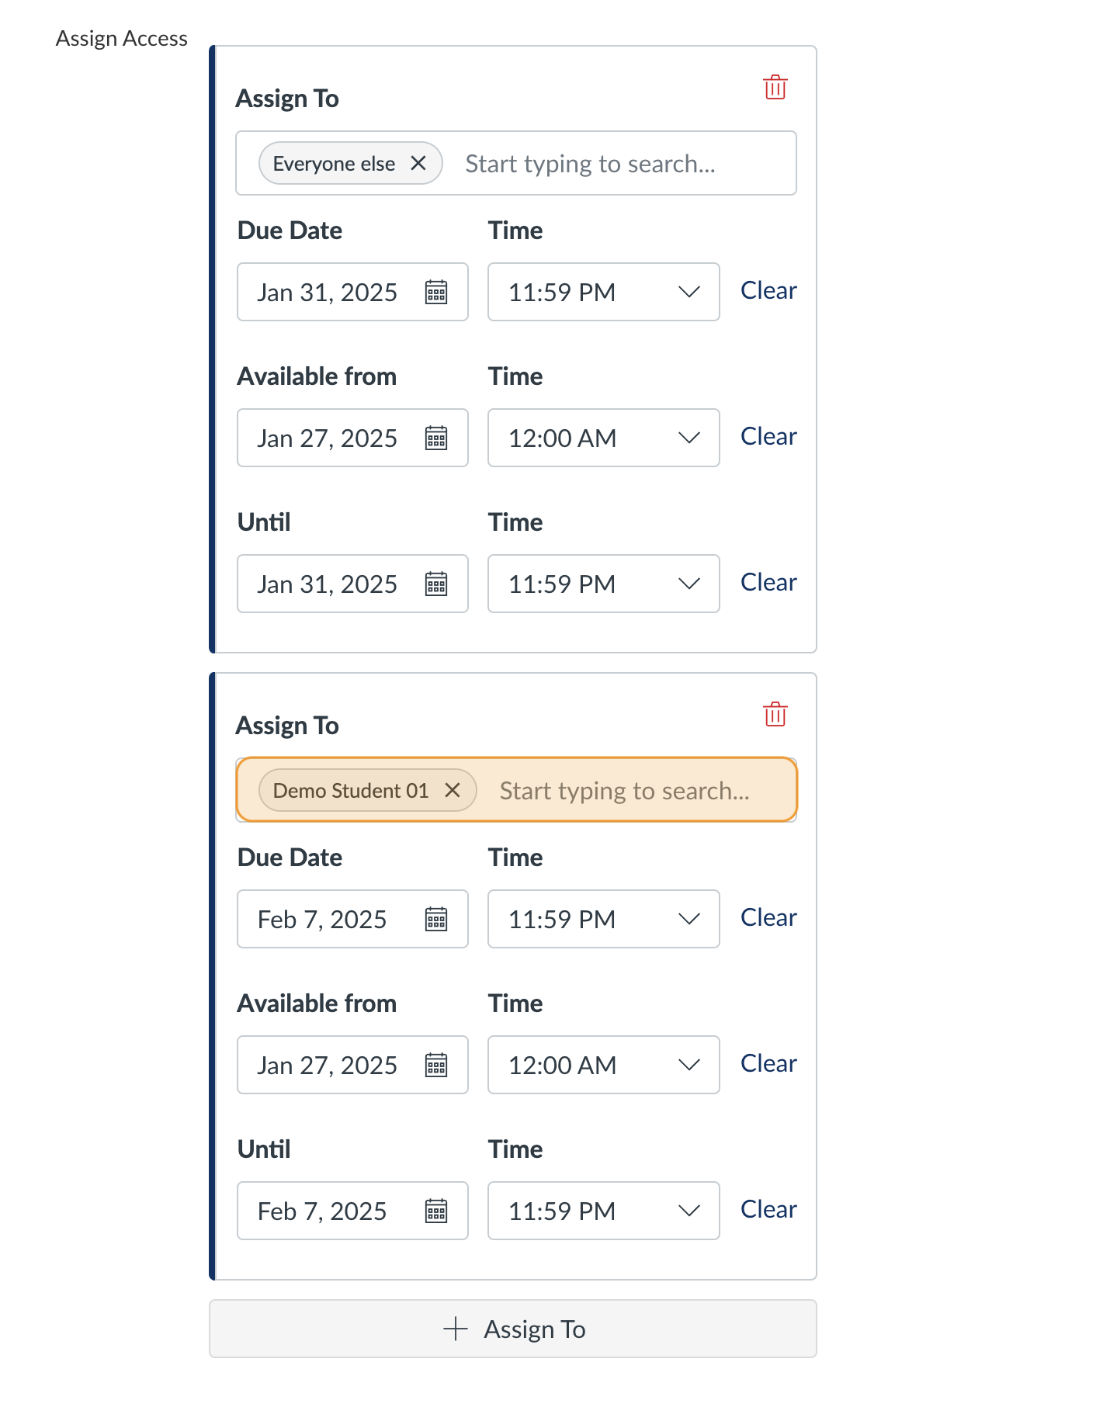The height and width of the screenshot is (1414, 1110).
Task: Clear the Until date on first card
Action: [768, 582]
